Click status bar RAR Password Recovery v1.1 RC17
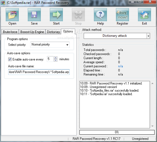Viewport: 157px width, 142px height. point(96,139)
